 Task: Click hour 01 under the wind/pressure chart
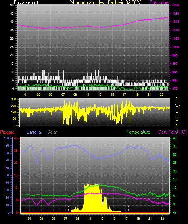[26, 94]
